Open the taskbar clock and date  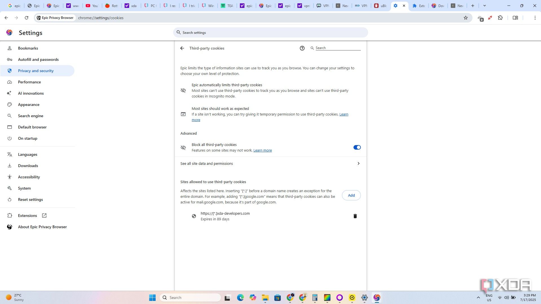(528, 298)
